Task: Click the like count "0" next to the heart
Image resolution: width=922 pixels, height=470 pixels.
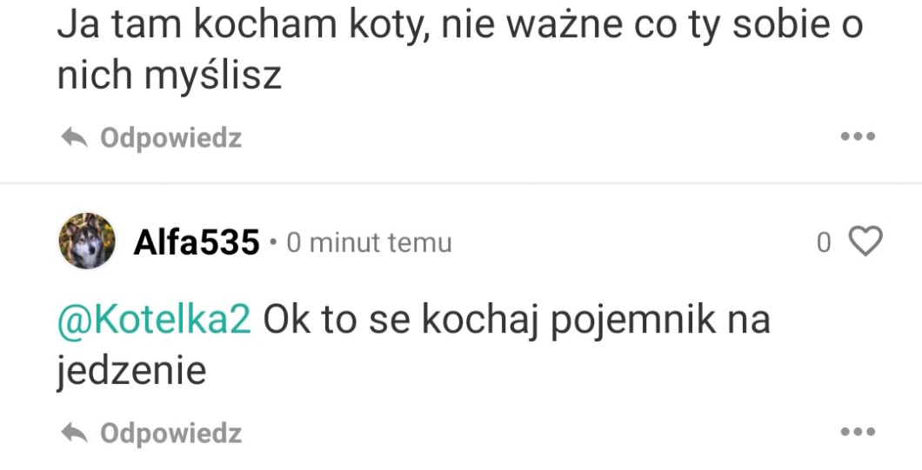Action: point(824,242)
